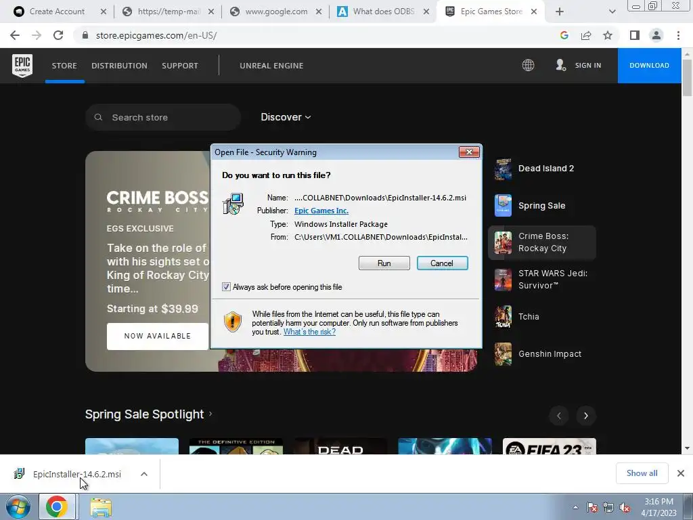Click the FIFA 23 spotlight card
The height and width of the screenshot is (520, 693).
(549, 446)
